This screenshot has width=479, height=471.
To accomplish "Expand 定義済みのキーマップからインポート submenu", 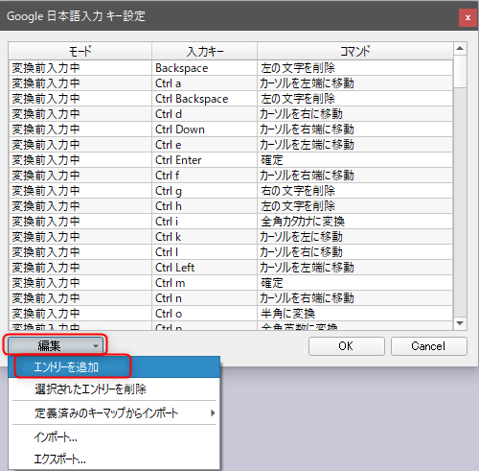I will click(x=114, y=412).
